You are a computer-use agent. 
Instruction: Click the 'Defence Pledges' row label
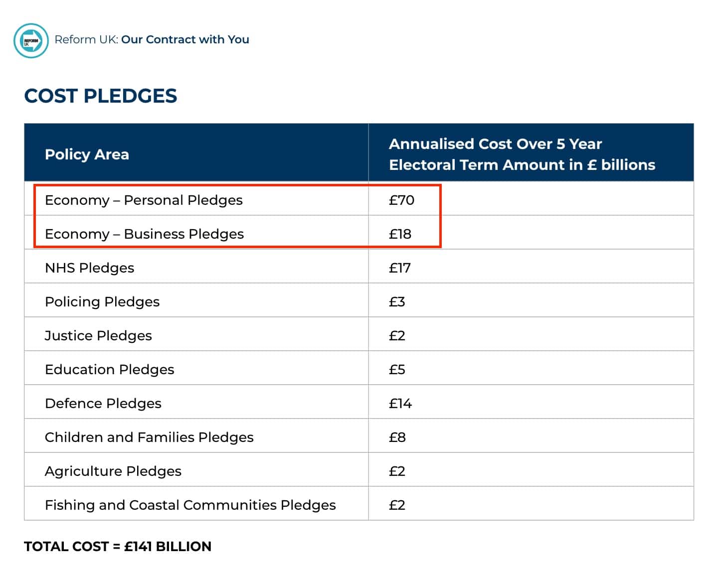pyautogui.click(x=103, y=404)
